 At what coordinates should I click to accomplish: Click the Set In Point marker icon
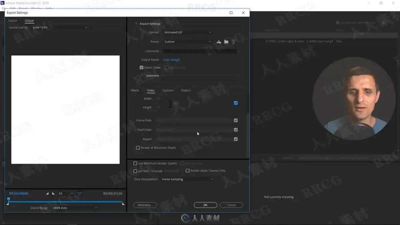coord(47,193)
